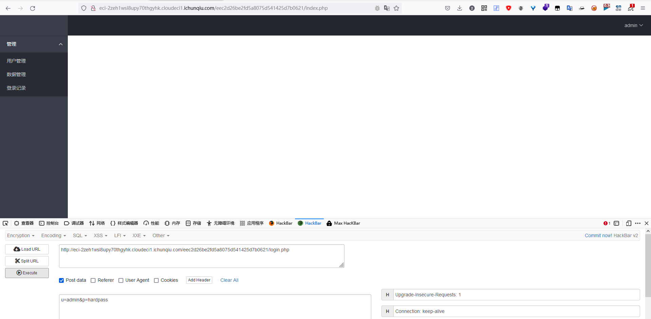Screen dimensions: 651x319
Task: Bookmark this page with the star icon
Action: [x=396, y=8]
